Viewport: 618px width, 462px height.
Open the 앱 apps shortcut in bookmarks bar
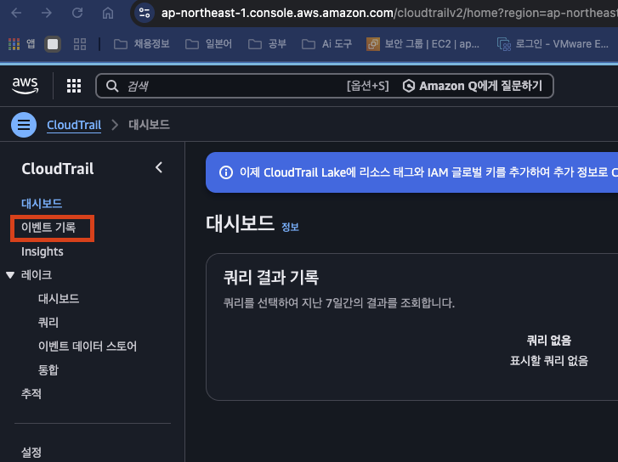click(x=22, y=43)
